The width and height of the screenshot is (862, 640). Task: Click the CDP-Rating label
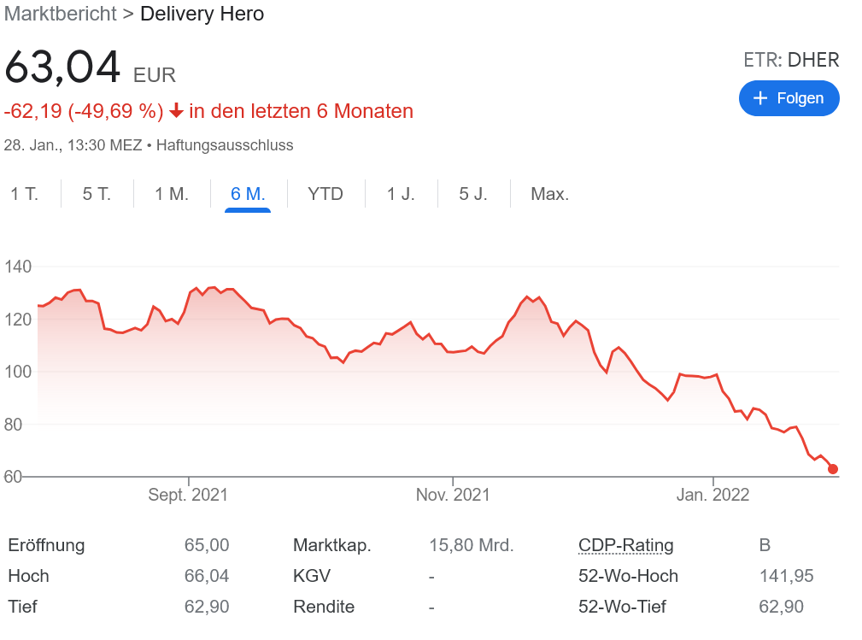coord(625,545)
